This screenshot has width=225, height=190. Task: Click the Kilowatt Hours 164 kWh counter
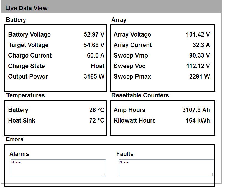click(198, 121)
